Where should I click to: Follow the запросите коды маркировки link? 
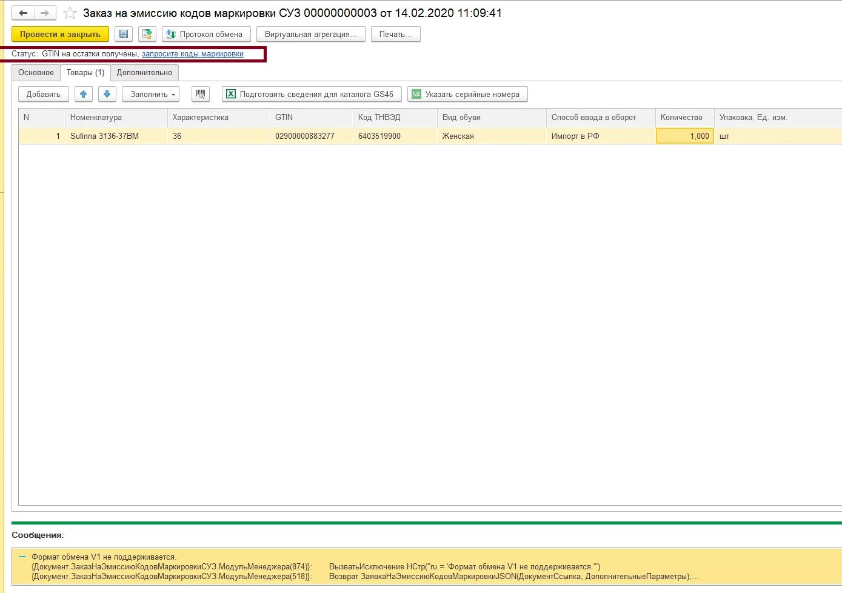click(193, 54)
